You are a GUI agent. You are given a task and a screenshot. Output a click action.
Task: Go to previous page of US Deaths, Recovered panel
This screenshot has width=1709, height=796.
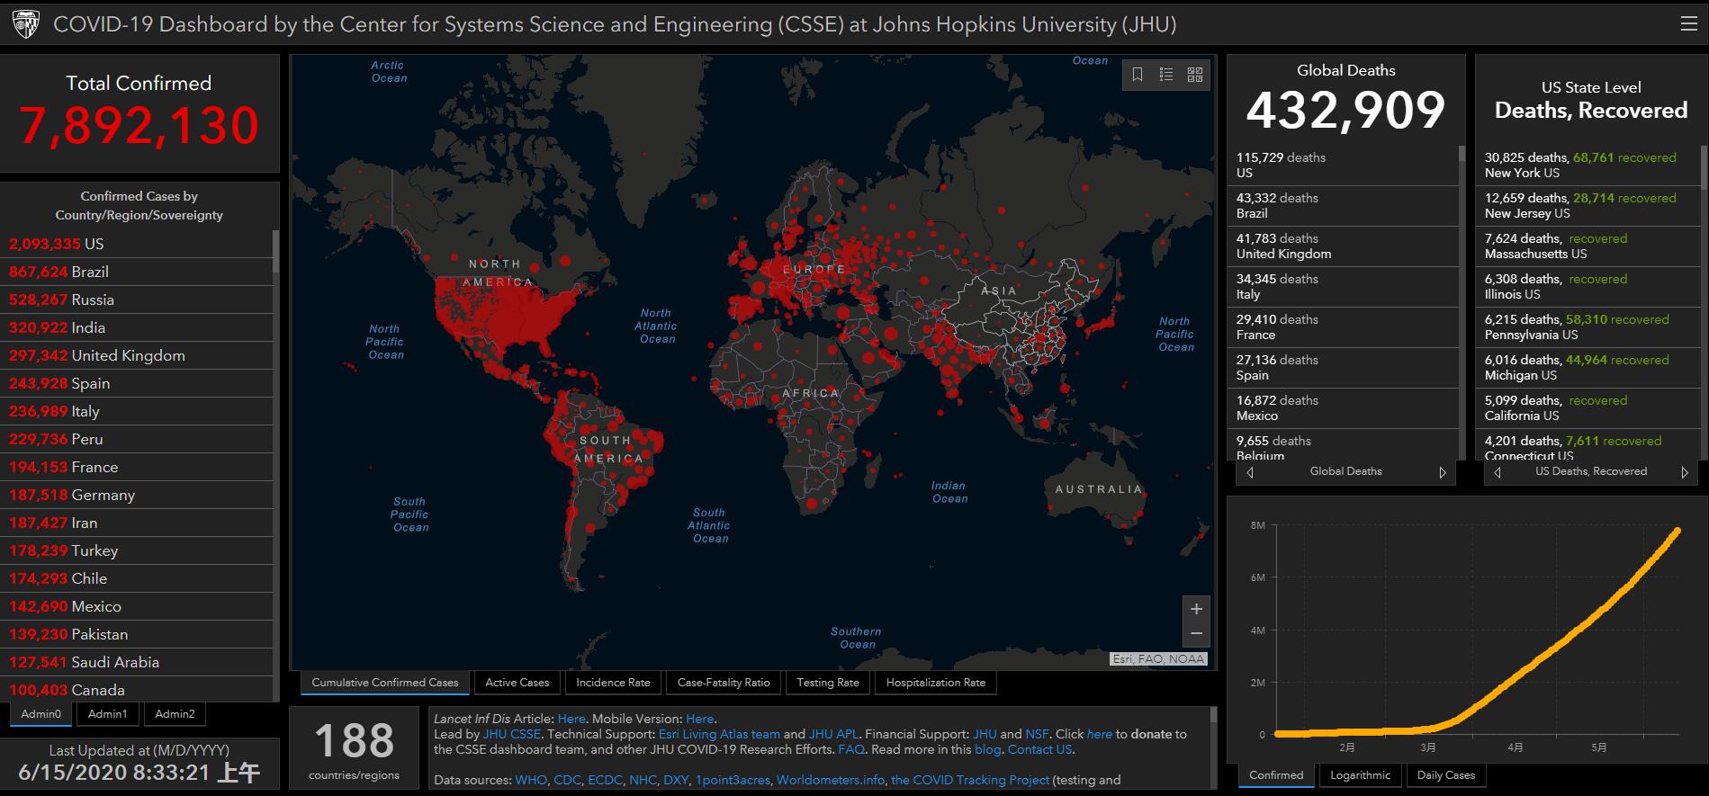[x=1498, y=472]
